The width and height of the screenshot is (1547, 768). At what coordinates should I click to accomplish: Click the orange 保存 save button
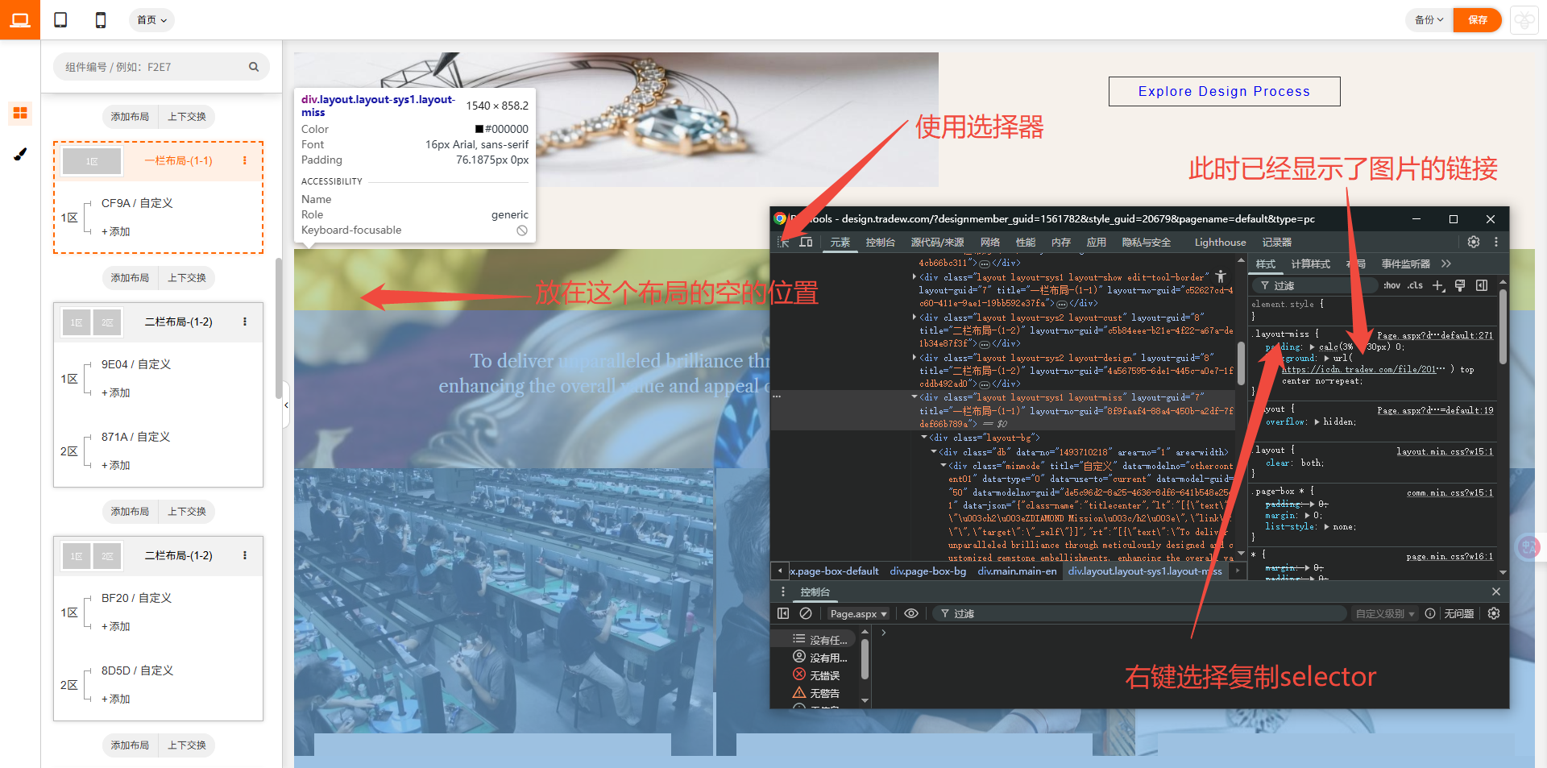[x=1477, y=20]
